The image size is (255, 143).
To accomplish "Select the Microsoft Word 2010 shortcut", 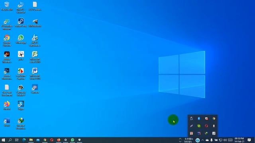I will pyautogui.click(x=35, y=74).
